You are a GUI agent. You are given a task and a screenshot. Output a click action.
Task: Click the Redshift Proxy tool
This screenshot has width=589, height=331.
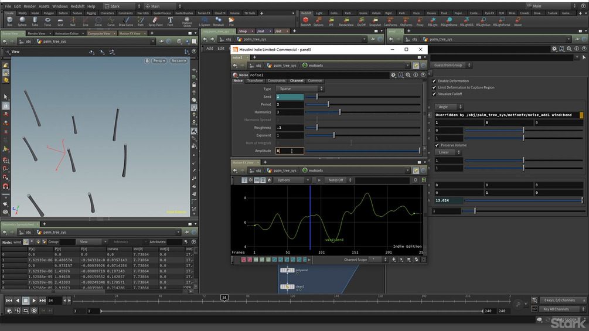tap(420, 21)
